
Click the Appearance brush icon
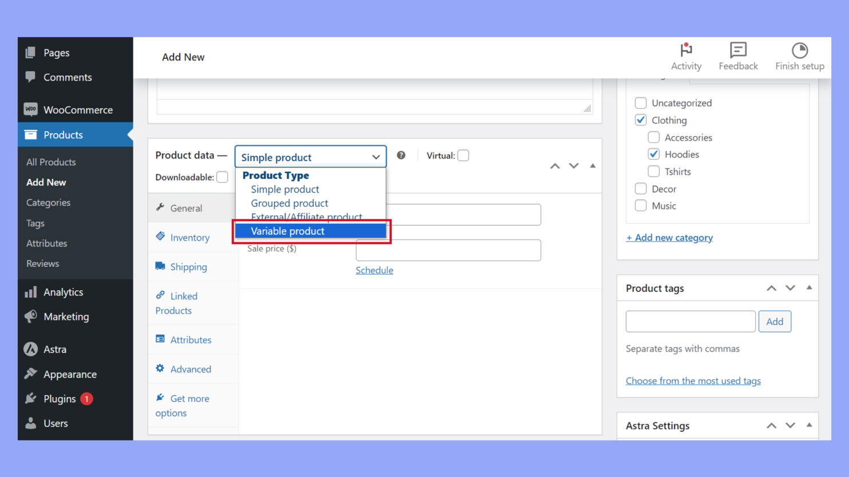pyautogui.click(x=30, y=374)
